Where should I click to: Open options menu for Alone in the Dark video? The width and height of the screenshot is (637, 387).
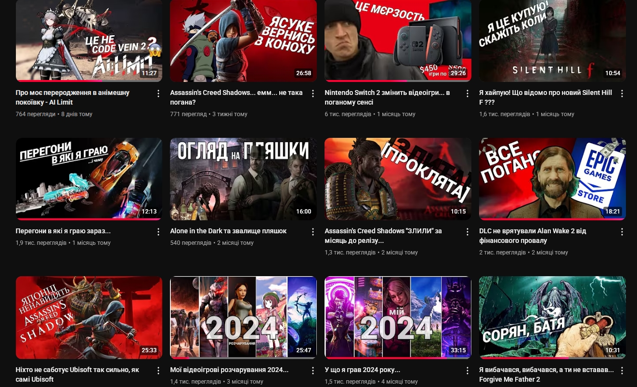pyautogui.click(x=312, y=232)
